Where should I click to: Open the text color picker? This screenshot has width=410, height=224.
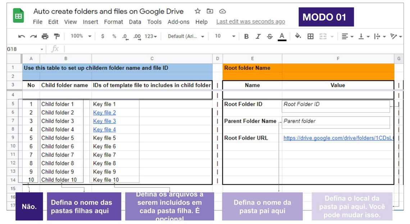(x=282, y=37)
